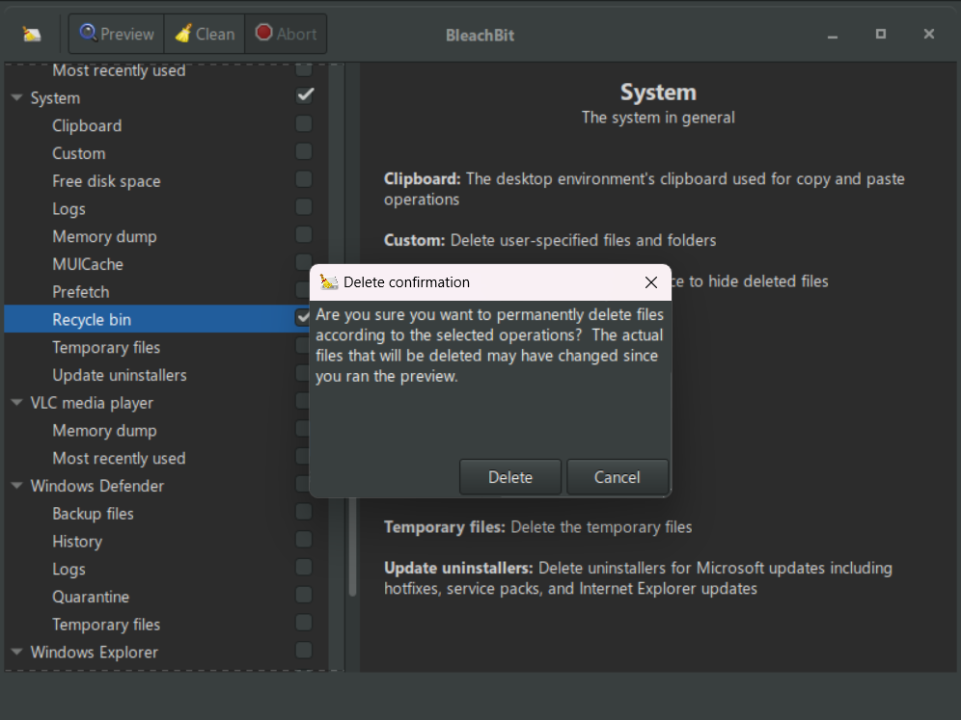Confirm with the Delete button

tap(509, 477)
